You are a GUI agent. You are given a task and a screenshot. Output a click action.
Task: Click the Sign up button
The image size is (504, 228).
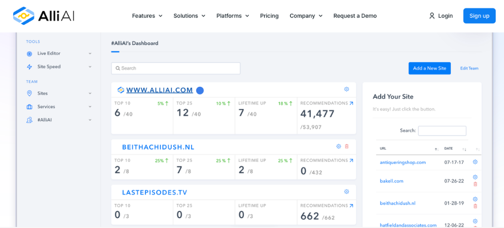479,16
